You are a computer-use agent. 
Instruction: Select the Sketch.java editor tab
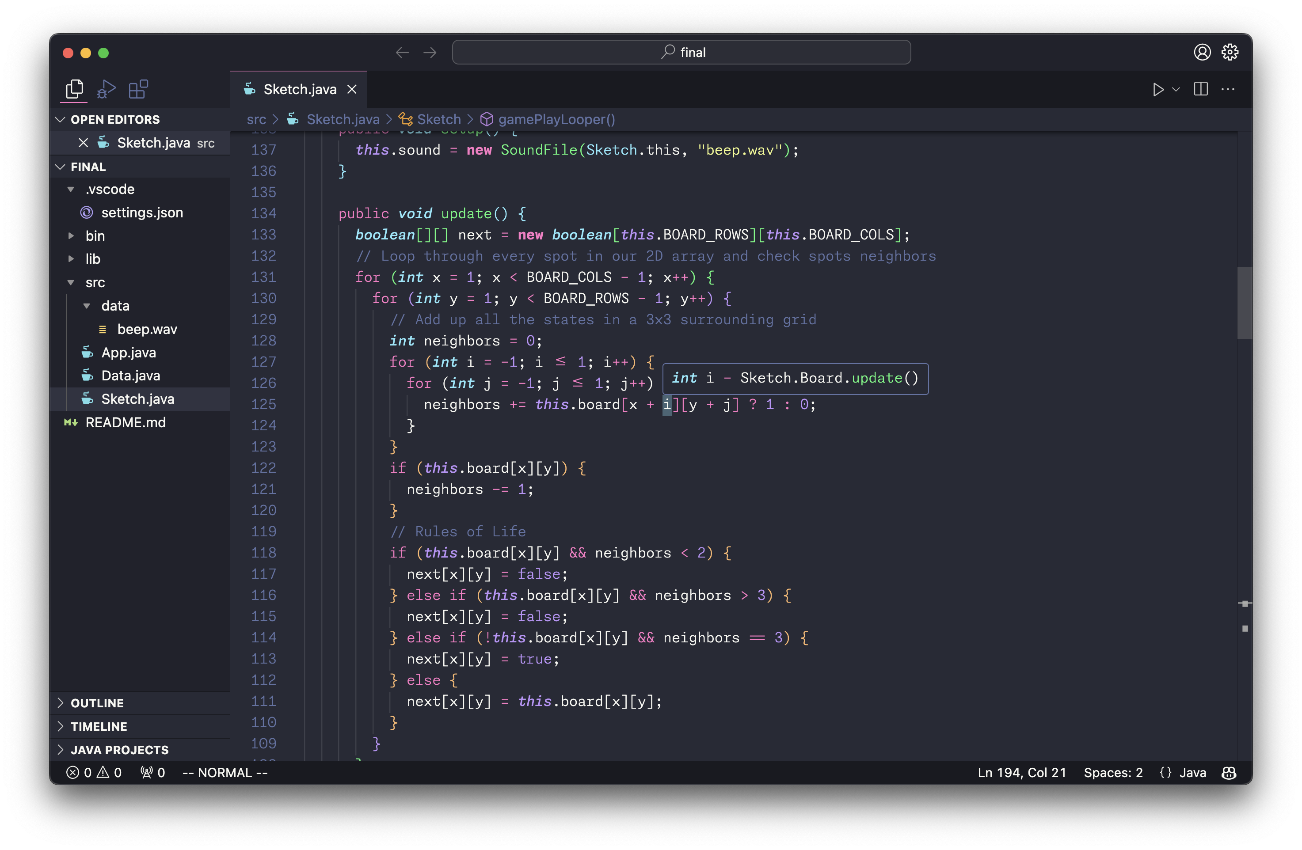pos(299,89)
